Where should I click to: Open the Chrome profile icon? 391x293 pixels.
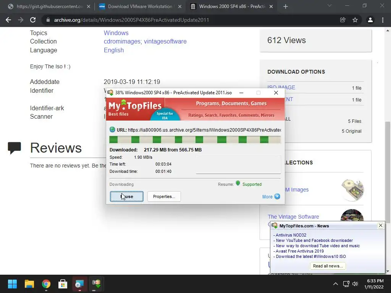point(370,20)
